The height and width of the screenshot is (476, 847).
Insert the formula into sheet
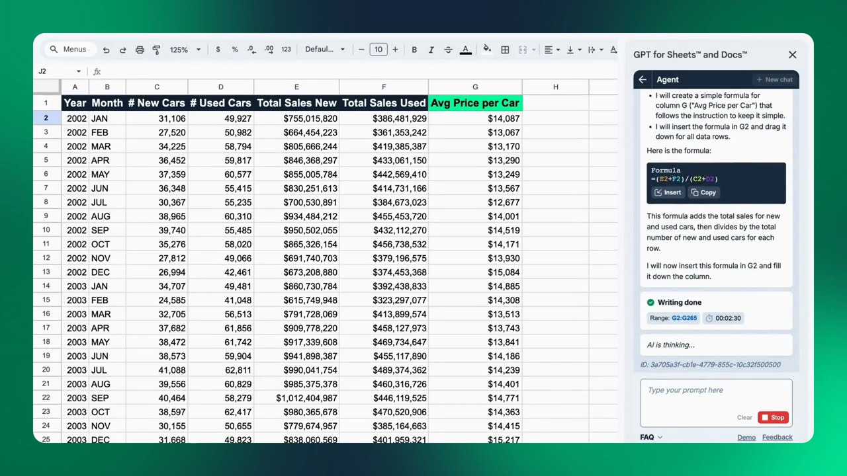coord(668,192)
